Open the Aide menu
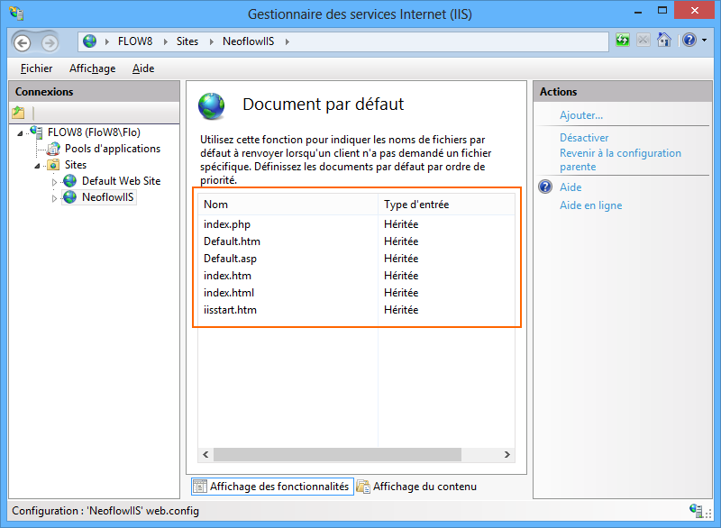 click(143, 68)
